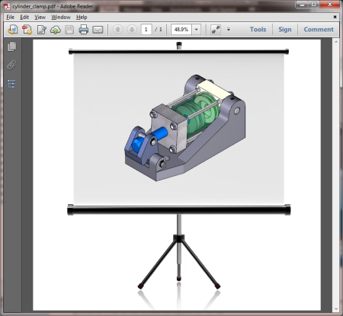Click the Open file toolbar icon
343x316 pixels.
[13, 30]
